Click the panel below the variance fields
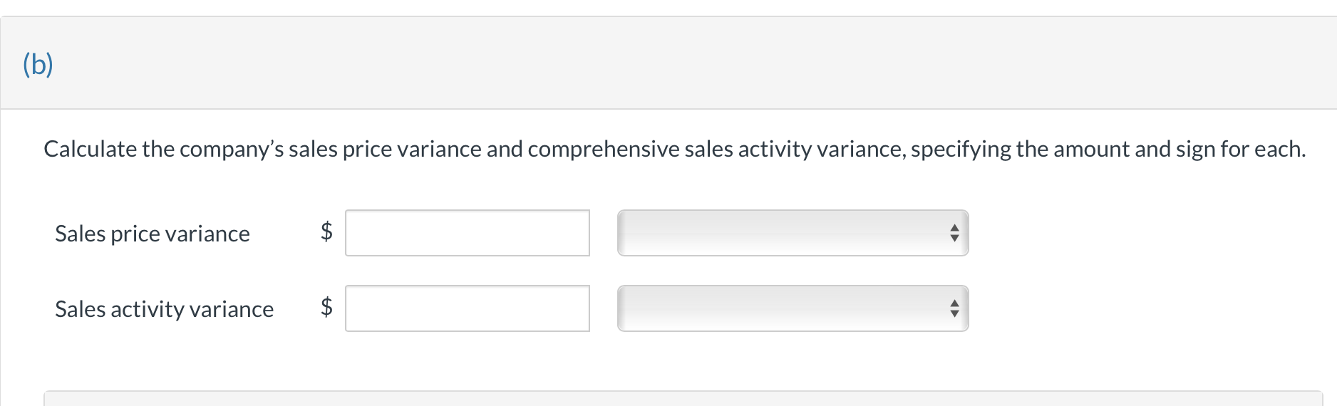 click(683, 399)
